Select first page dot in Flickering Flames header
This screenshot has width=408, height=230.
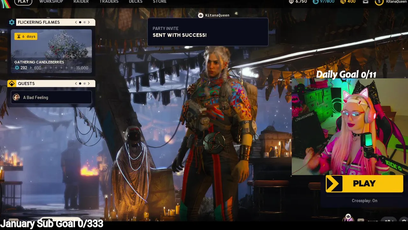[80, 22]
